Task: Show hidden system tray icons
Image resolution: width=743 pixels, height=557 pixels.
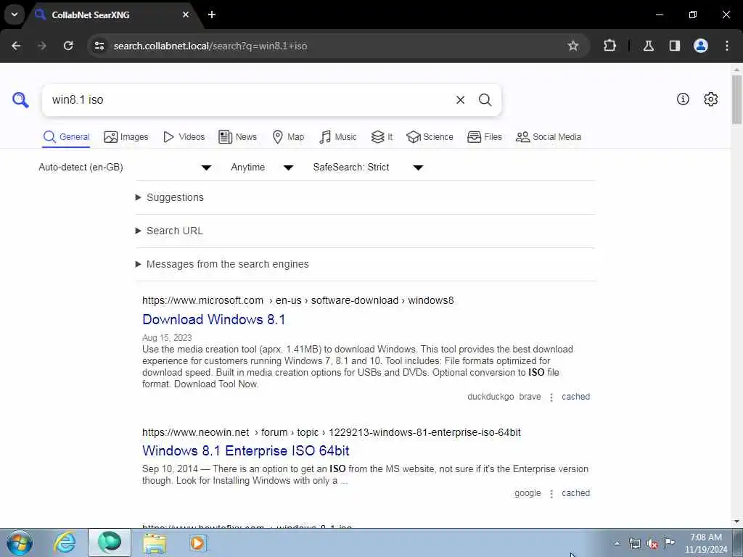Action: click(617, 544)
